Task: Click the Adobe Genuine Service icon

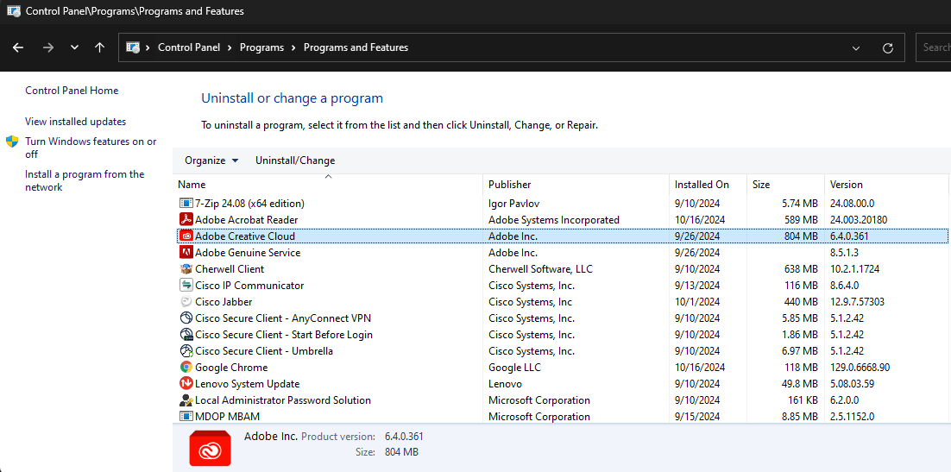Action: pos(186,252)
